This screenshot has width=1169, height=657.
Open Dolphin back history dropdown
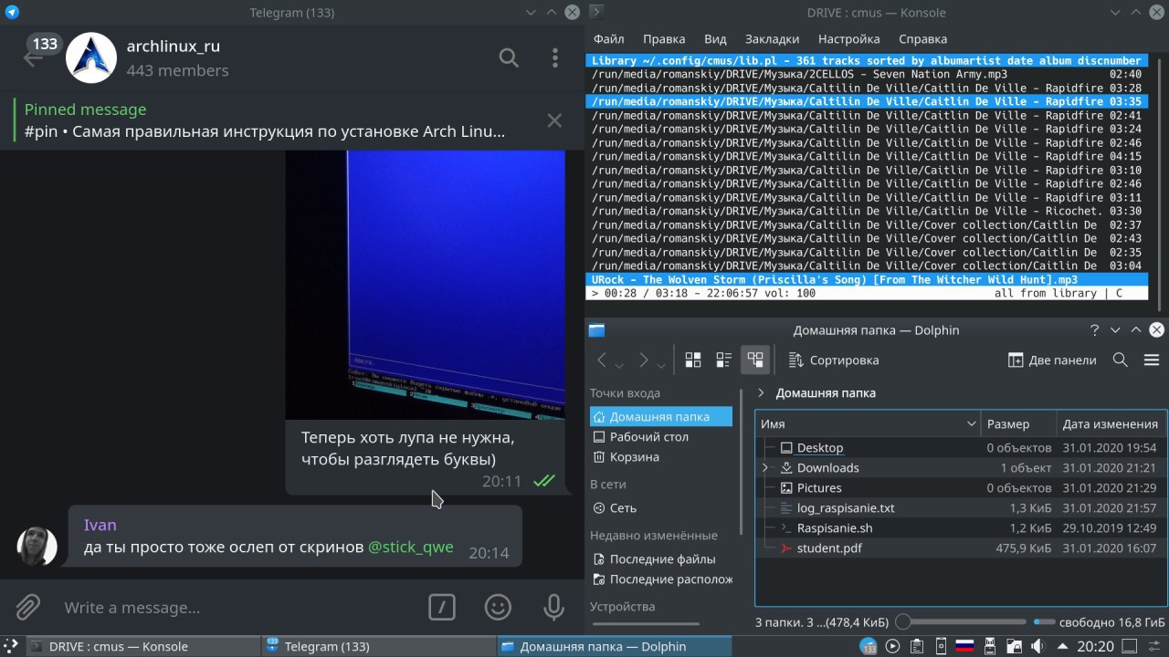coord(619,364)
